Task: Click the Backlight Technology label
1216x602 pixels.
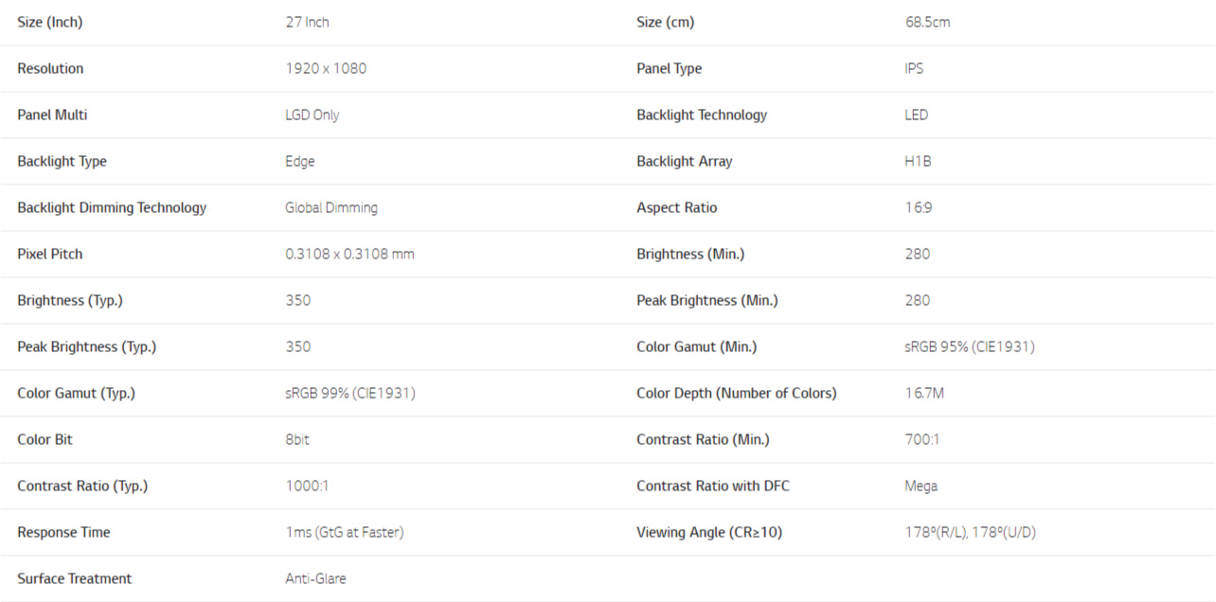Action: 702,115
